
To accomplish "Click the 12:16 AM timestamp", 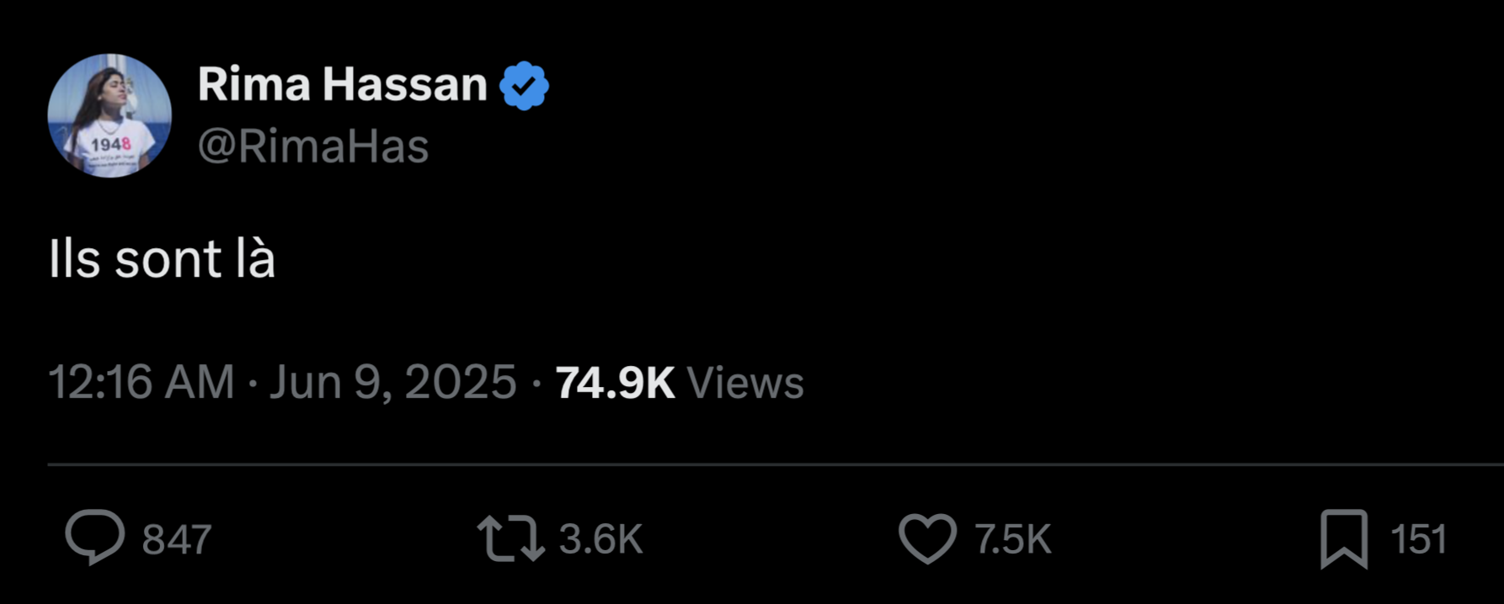I will click(141, 383).
